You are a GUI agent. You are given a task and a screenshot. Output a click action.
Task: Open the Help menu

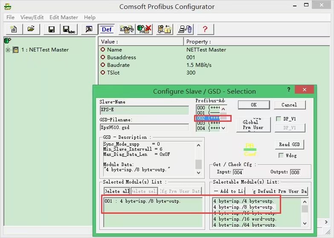90,17
